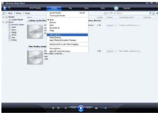Open the Burn tab
The height and width of the screenshot is (113, 158).
click(x=86, y=8)
